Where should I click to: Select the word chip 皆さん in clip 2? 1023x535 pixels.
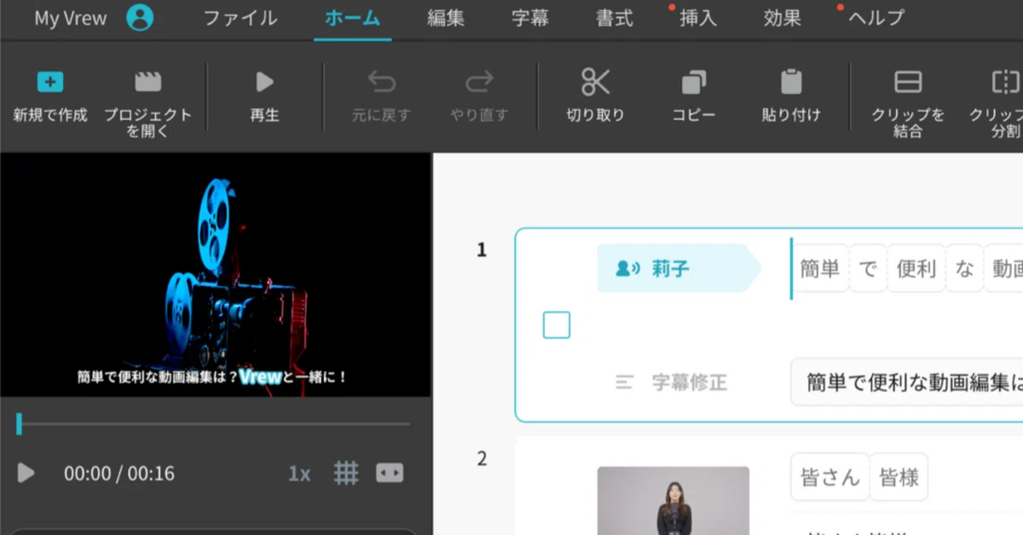[829, 477]
